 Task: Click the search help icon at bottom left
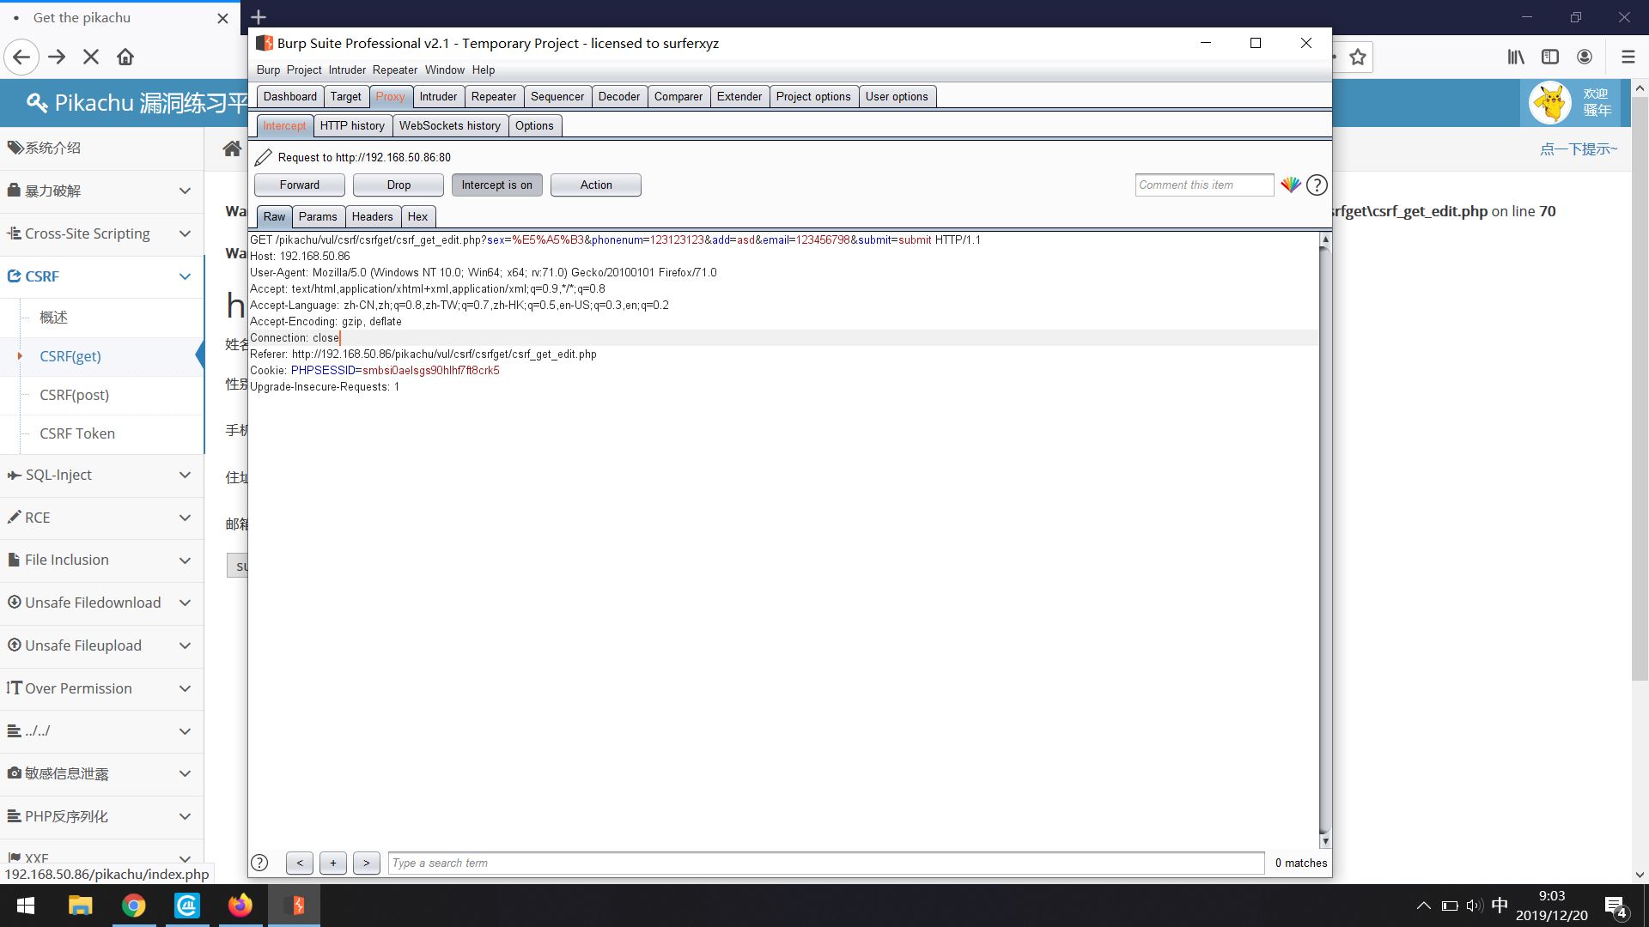[259, 863]
